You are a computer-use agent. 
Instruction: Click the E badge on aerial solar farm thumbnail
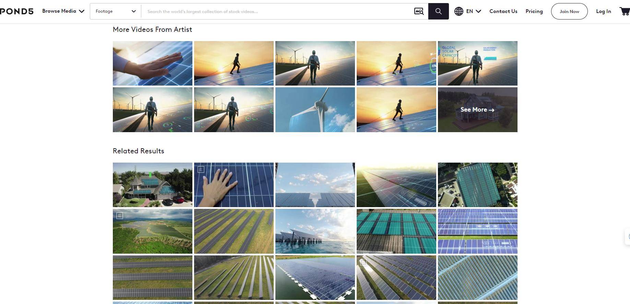[x=120, y=216]
